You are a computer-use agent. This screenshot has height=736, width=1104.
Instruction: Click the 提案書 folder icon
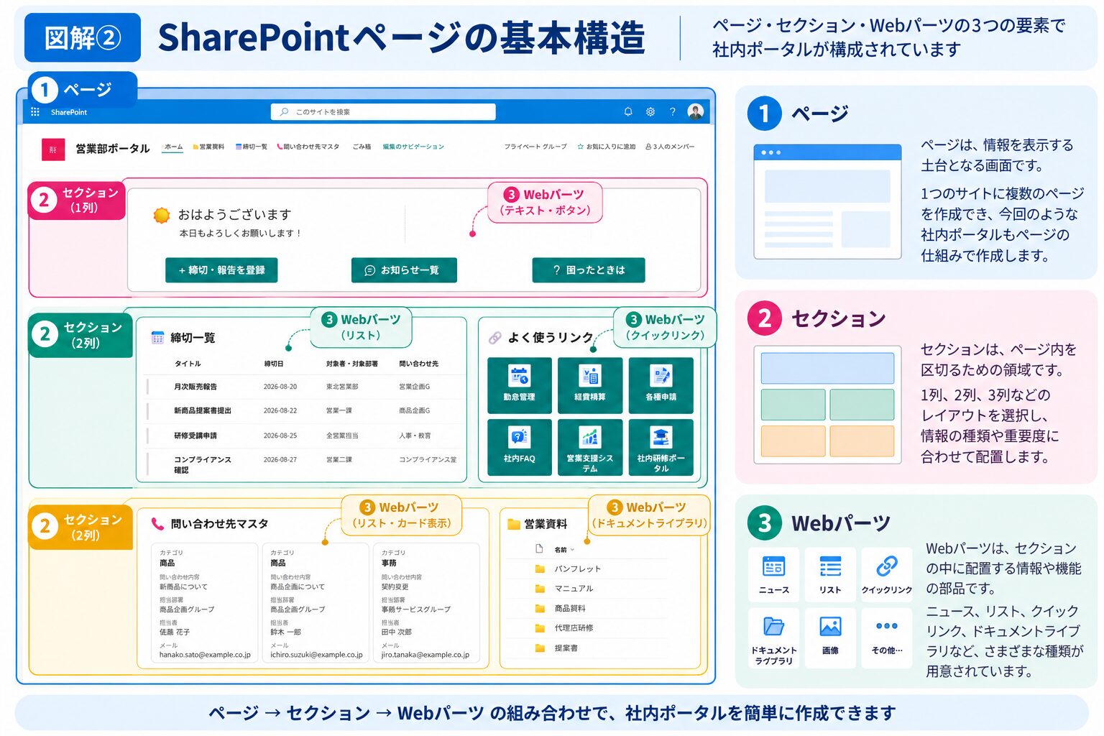click(x=540, y=648)
